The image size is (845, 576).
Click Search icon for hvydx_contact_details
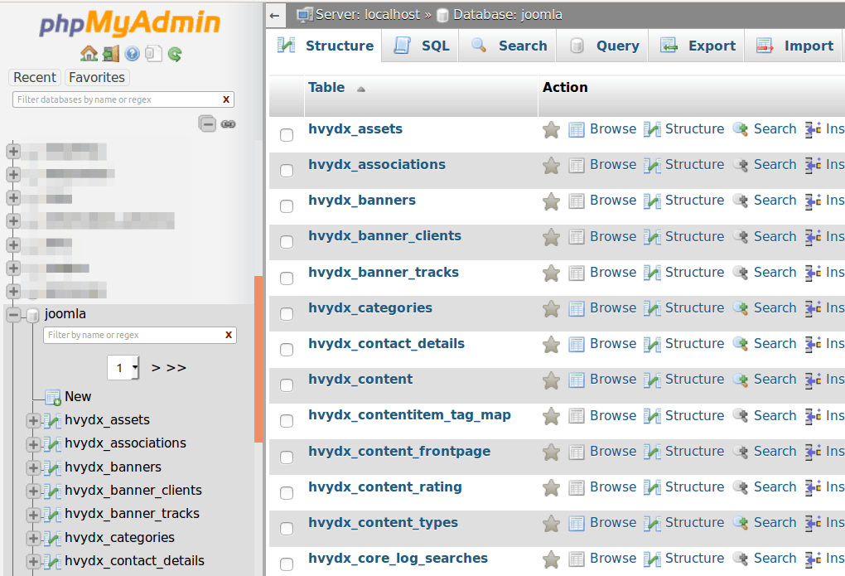click(x=741, y=344)
